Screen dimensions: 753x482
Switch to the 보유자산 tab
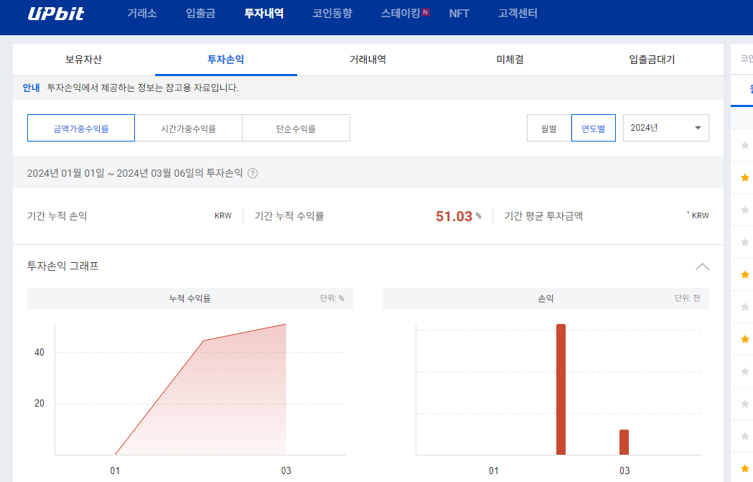83,60
